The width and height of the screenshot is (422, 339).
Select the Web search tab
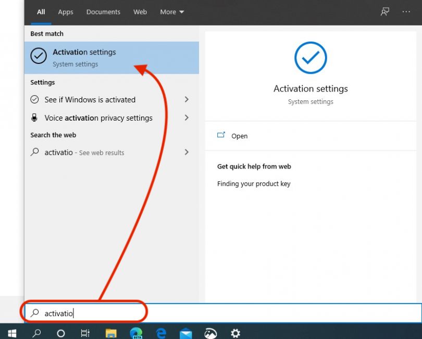(140, 11)
